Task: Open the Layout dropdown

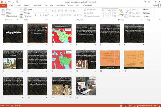Action: 28,10
